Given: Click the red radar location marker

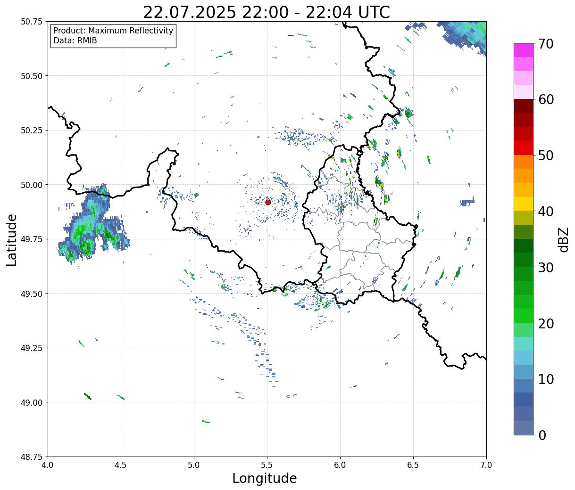Looking at the screenshot, I should point(268,202).
